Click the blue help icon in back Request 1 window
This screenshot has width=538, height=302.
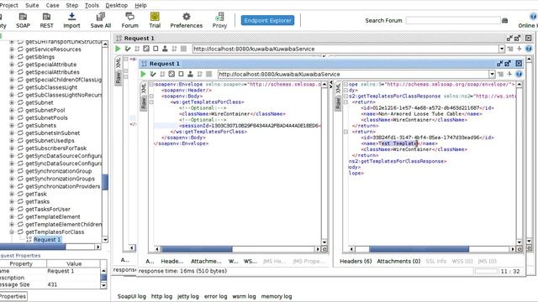529,49
